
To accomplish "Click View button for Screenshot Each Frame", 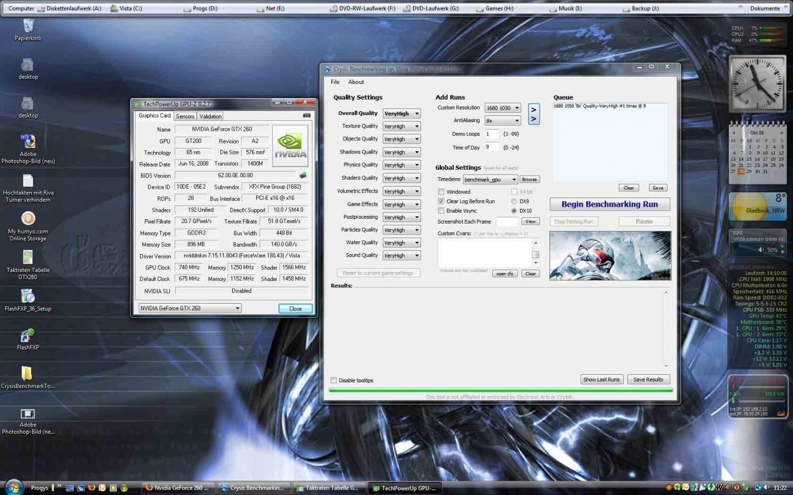I will [x=530, y=221].
